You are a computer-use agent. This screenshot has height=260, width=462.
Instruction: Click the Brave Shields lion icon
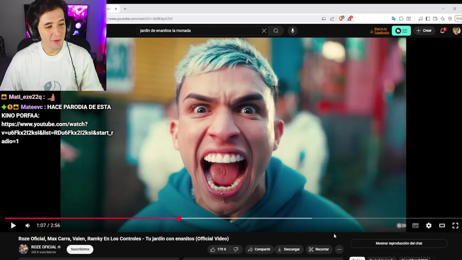tap(341, 18)
